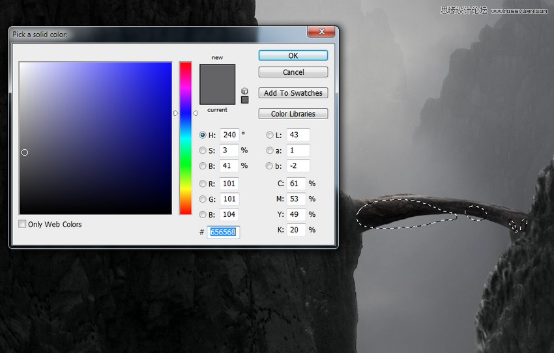Click the L field showing 43

click(x=299, y=135)
